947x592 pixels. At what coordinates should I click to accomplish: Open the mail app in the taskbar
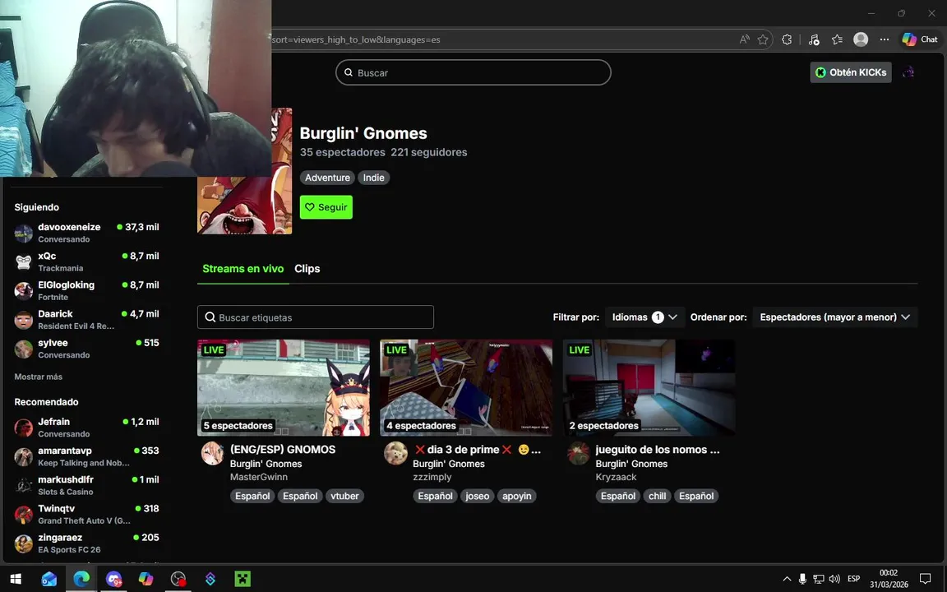tap(49, 579)
